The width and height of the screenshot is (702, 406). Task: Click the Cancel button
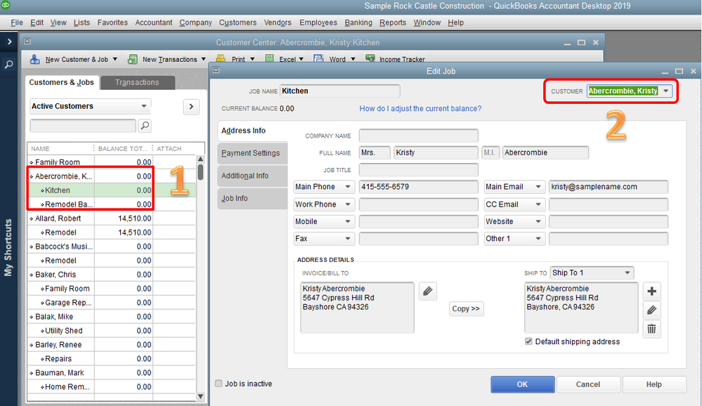588,384
